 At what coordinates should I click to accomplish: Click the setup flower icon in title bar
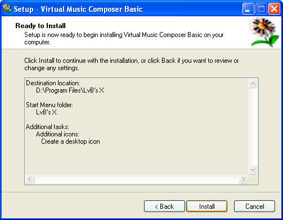(7, 8)
